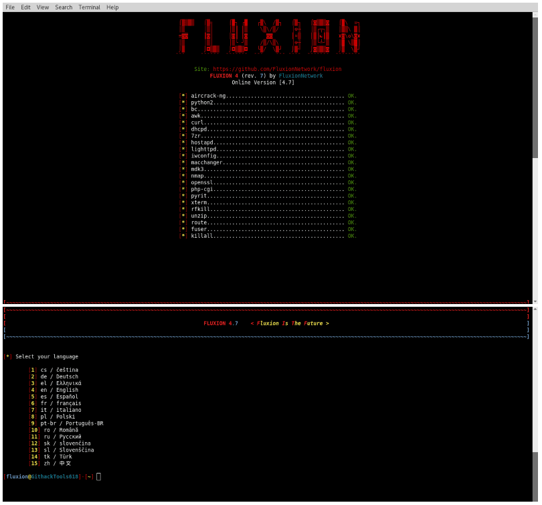The height and width of the screenshot is (505, 542).
Task: Click the mdk3 dependency line
Action: 268,169
